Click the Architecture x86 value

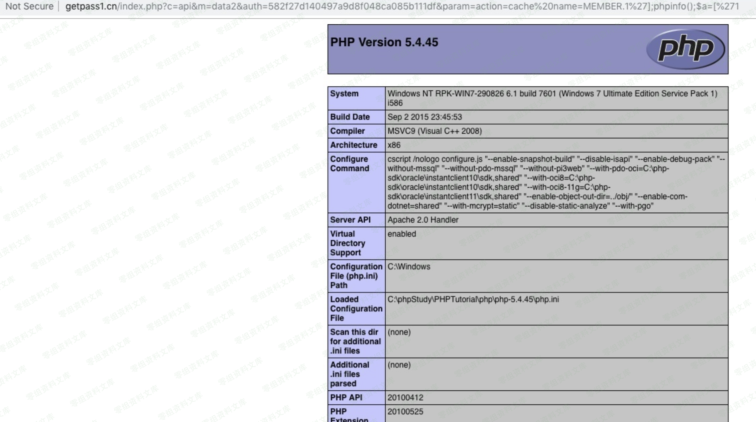coord(394,145)
